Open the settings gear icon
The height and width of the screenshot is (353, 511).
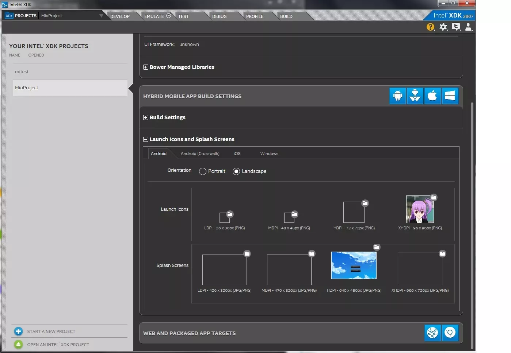tap(443, 27)
